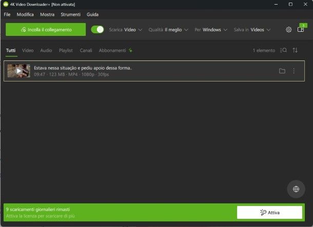The height and width of the screenshot is (227, 313).
Task: Maximize the 4K Video Downloader window
Action: pos(290,4)
